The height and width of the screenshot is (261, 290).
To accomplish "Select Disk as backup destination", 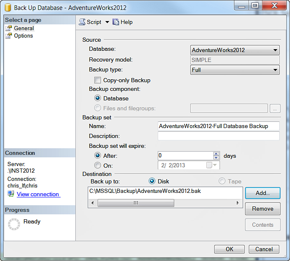I will (x=152, y=181).
